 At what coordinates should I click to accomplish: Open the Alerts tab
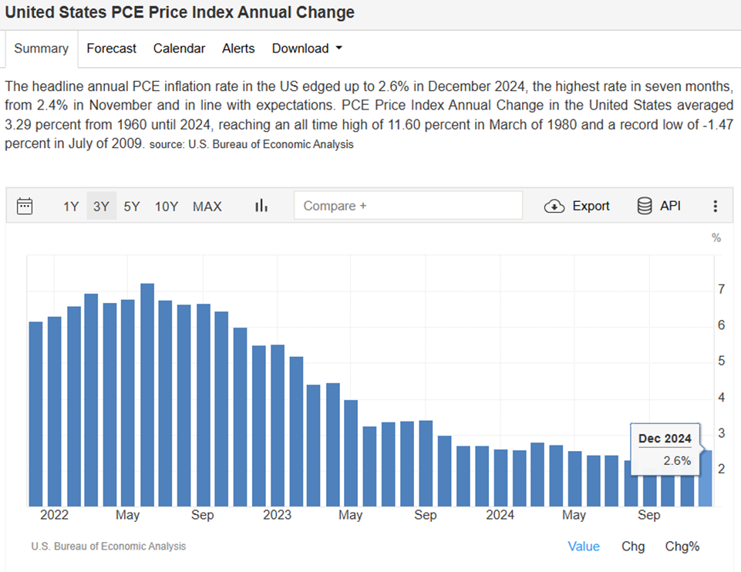tap(238, 48)
